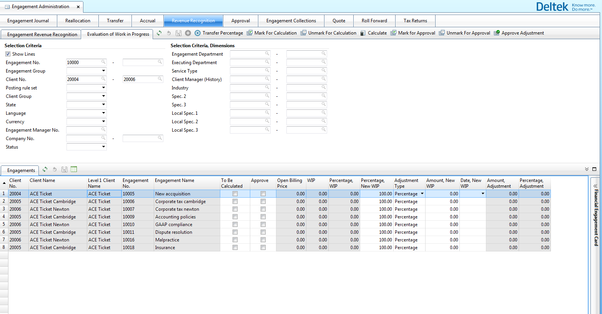Click the Engagement Manager No. input field
Image resolution: width=602 pixels, height=314 pixels.
point(84,130)
